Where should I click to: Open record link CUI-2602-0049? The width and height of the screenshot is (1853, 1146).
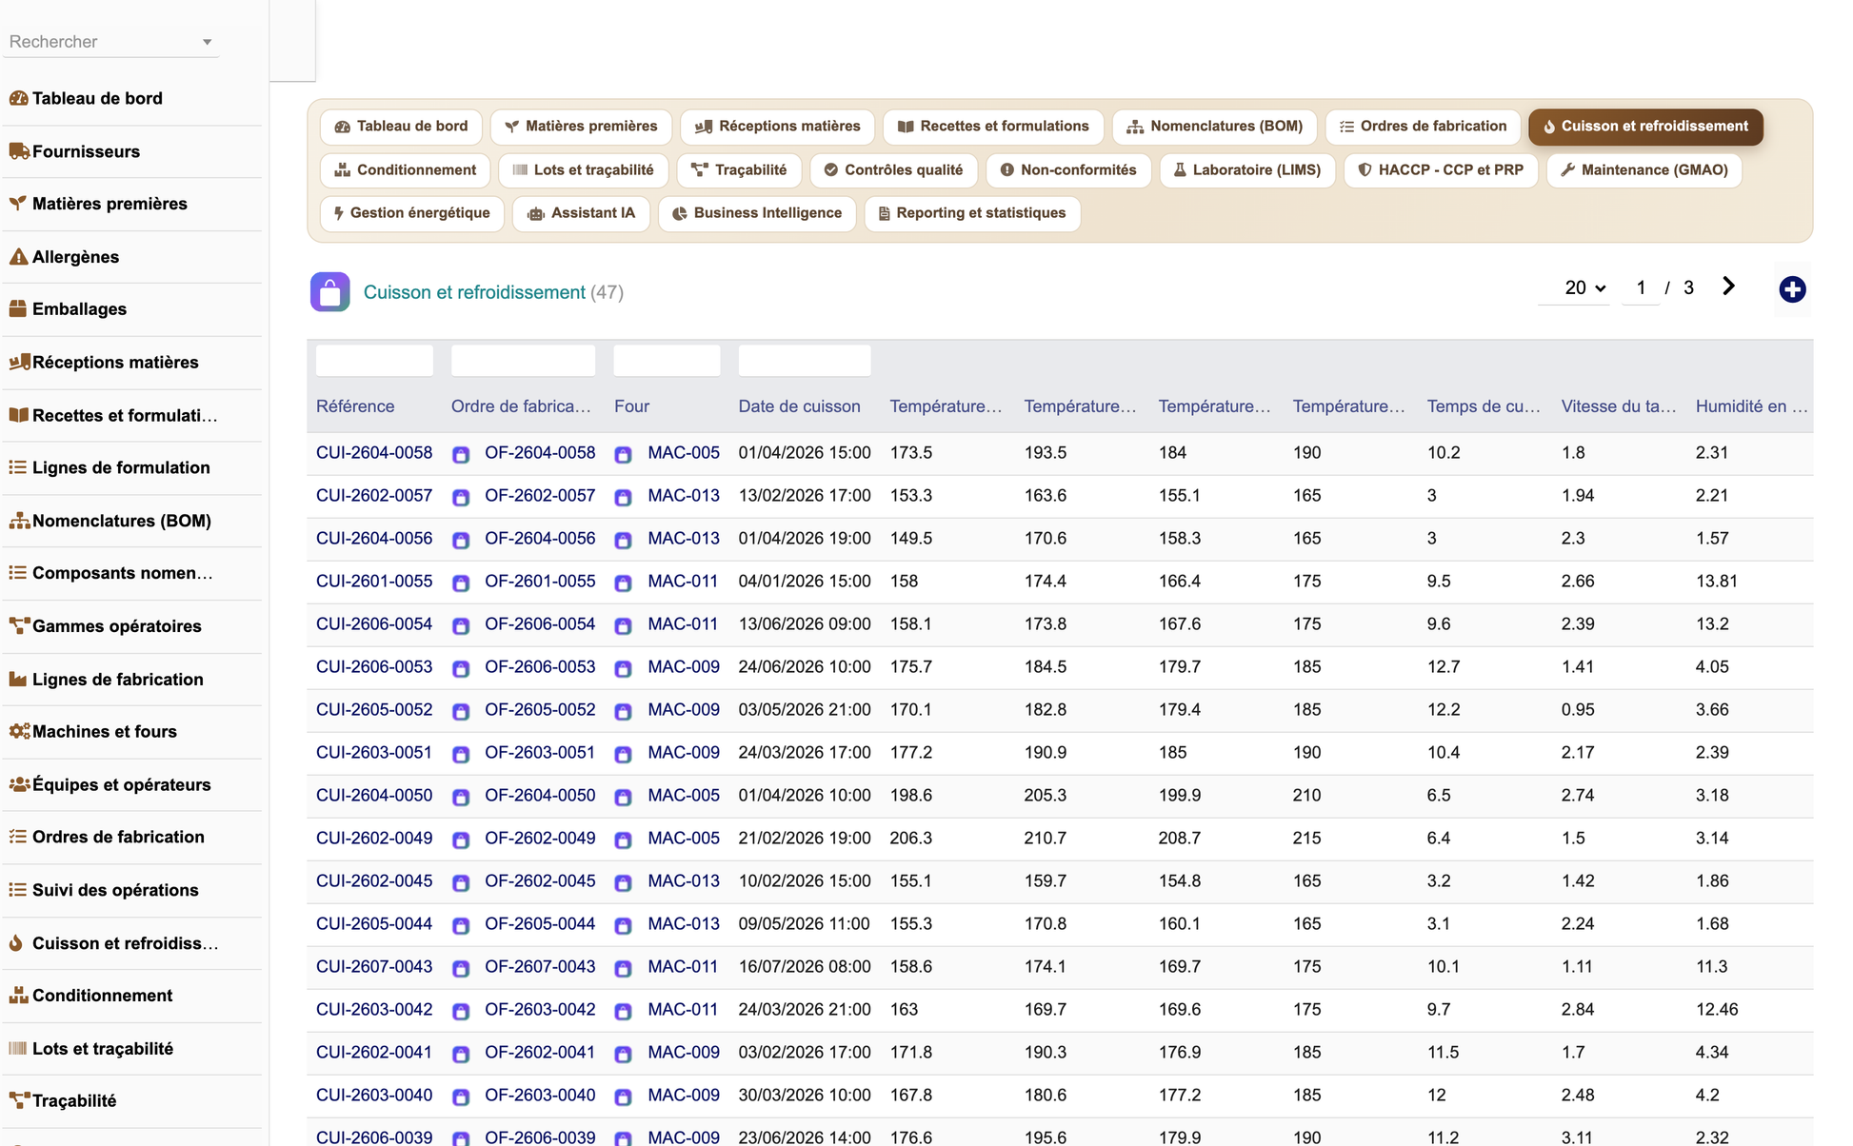tap(374, 839)
